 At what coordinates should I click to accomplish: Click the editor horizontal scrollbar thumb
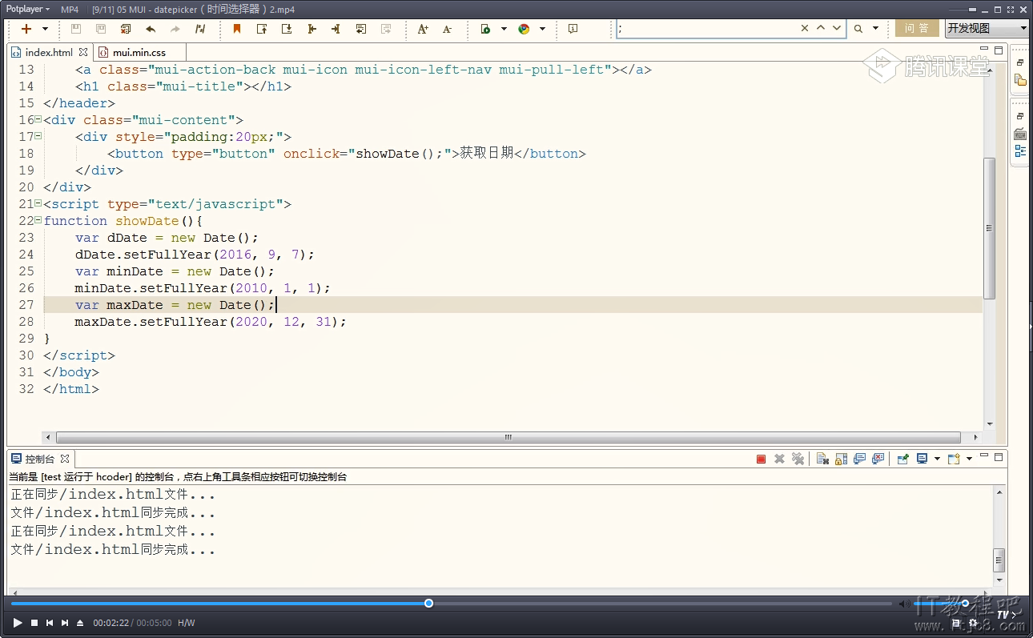[508, 438]
